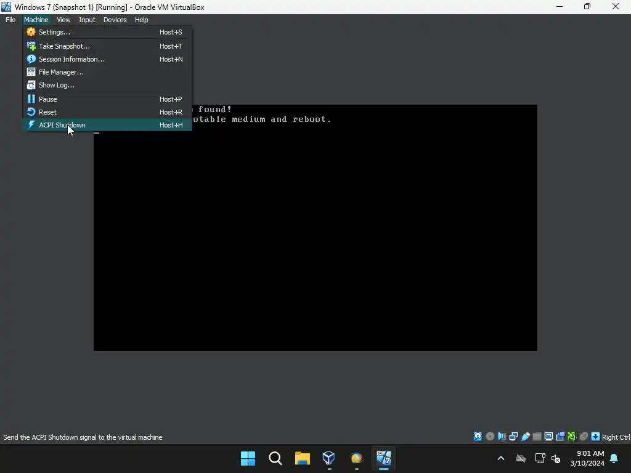Pause the virtual machine

click(107, 99)
